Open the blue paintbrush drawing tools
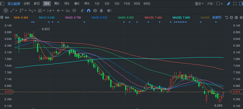Viewport: 243px width, 109px height. 228,4
